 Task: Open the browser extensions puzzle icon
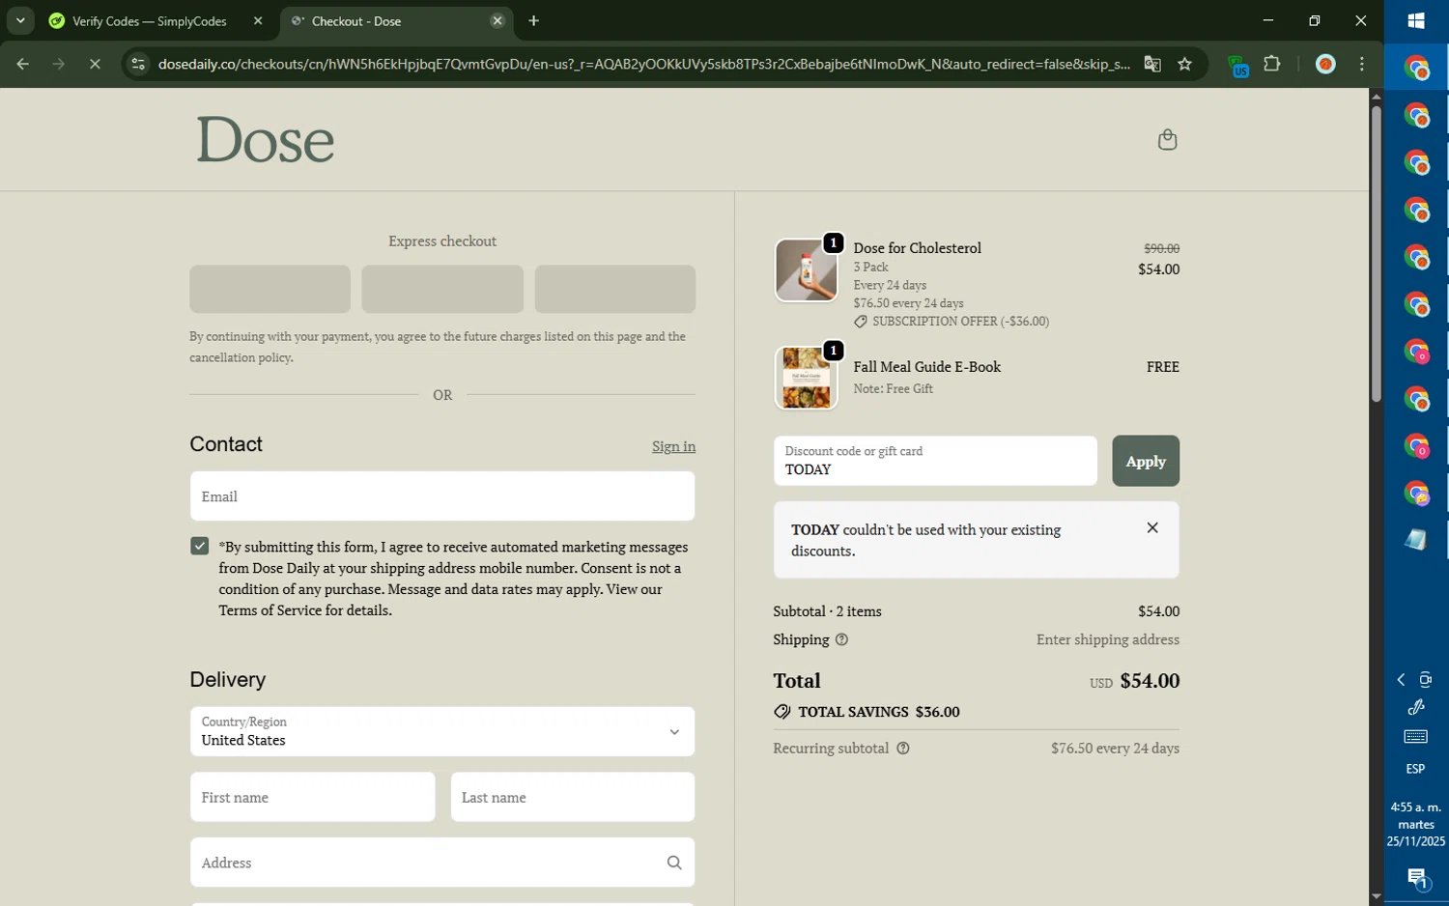coord(1272,65)
